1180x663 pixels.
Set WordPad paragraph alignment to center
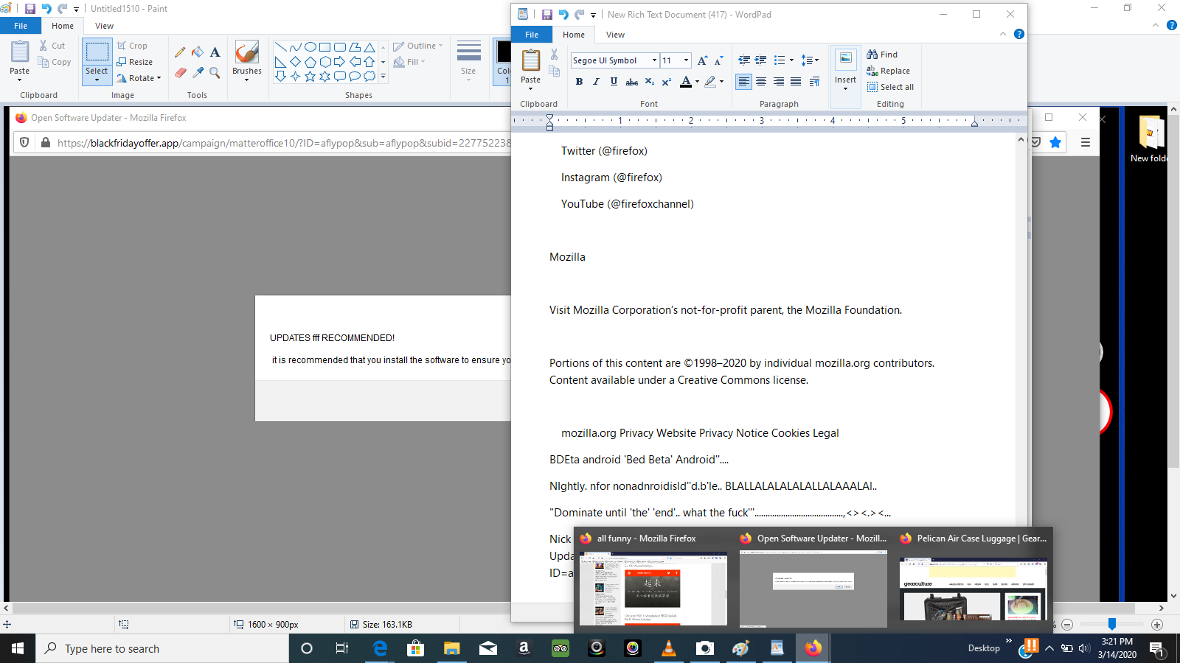tap(761, 82)
